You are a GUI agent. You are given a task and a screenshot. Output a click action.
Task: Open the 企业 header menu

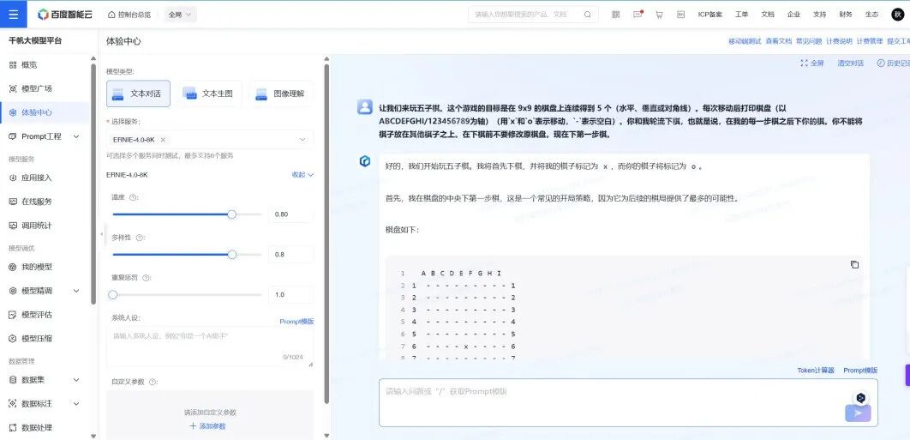(x=793, y=15)
